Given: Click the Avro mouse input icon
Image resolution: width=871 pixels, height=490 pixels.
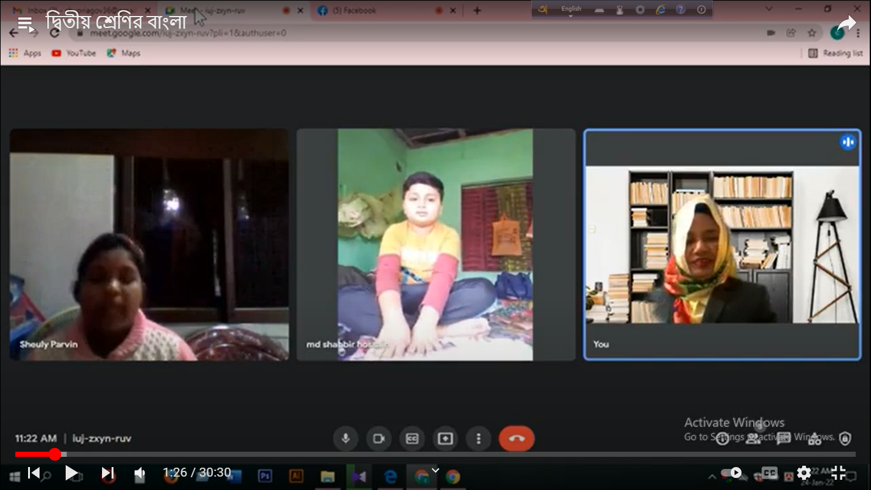Looking at the screenshot, I should coord(620,10).
